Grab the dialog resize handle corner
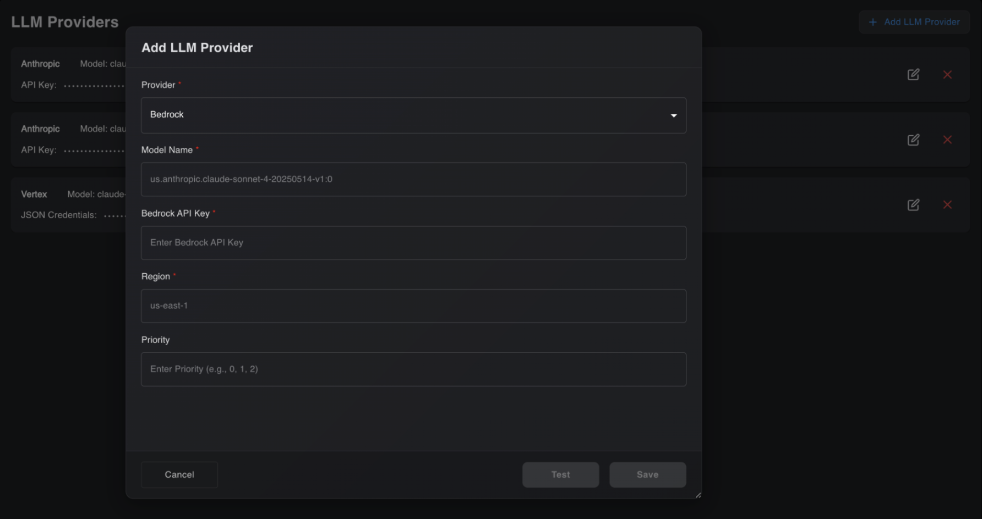 pyautogui.click(x=698, y=495)
